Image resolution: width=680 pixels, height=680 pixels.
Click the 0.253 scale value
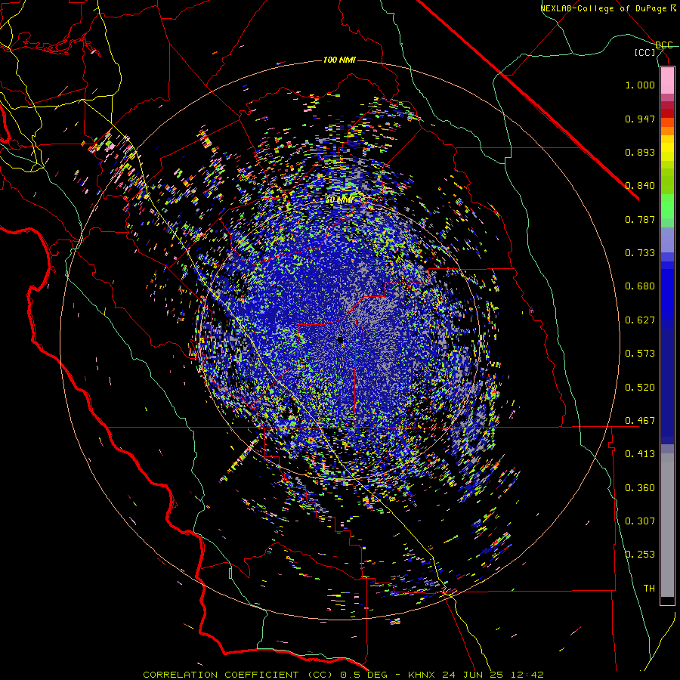640,555
